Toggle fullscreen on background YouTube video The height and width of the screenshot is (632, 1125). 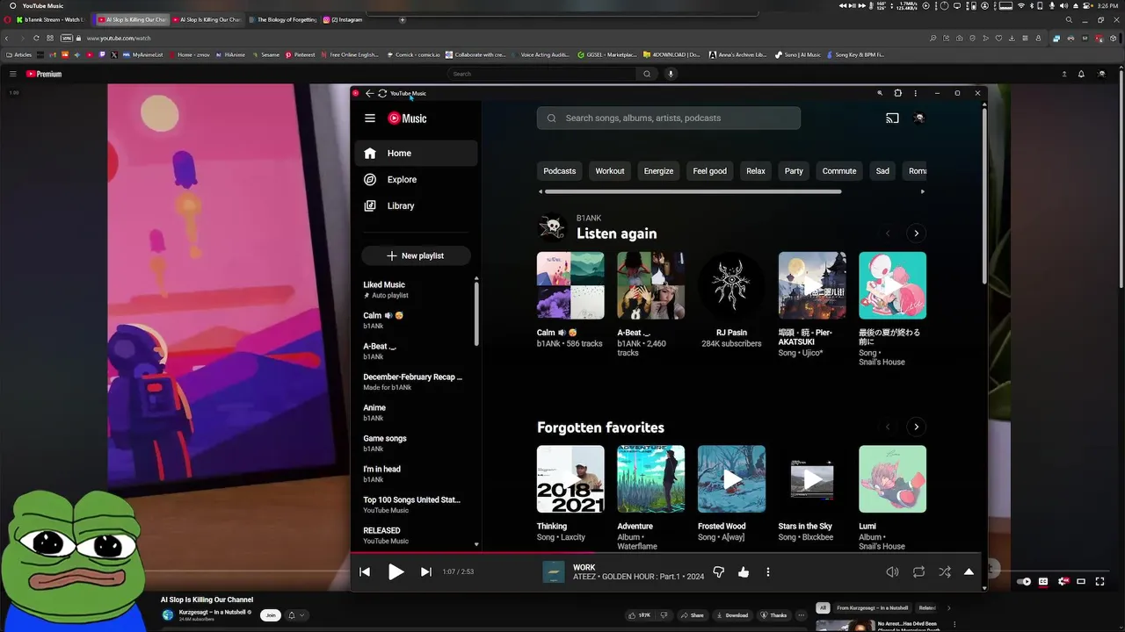[x=1100, y=581]
